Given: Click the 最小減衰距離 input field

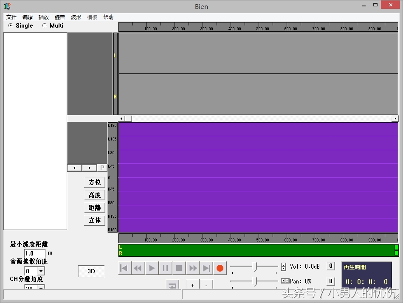Looking at the screenshot, I should (35, 253).
